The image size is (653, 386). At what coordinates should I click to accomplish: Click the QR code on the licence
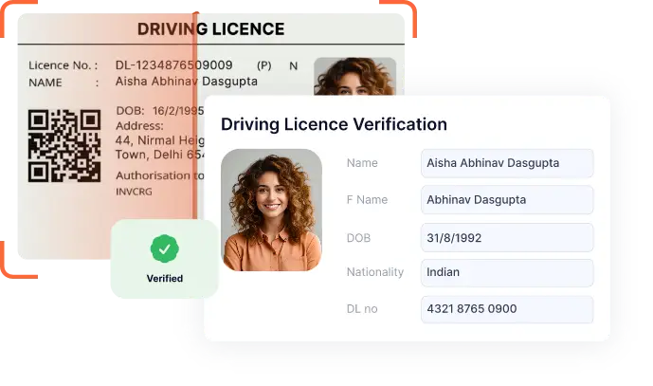(x=63, y=145)
